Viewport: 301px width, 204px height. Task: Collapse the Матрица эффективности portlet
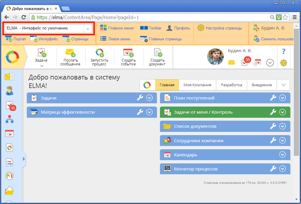[149, 112]
